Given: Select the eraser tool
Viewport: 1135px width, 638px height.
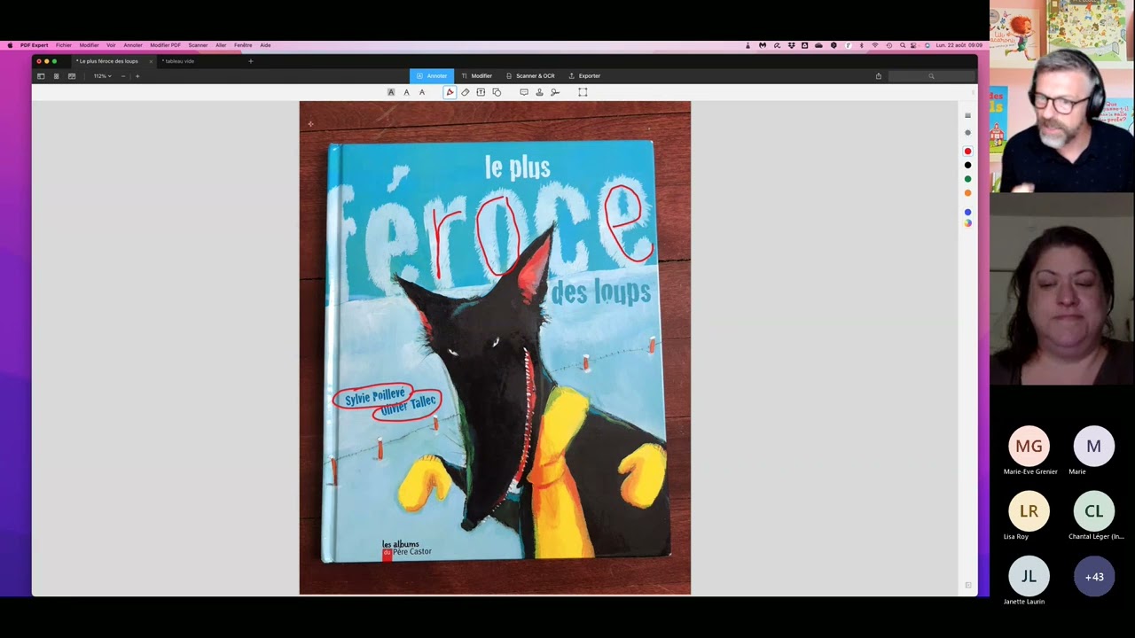Looking at the screenshot, I should (x=466, y=92).
